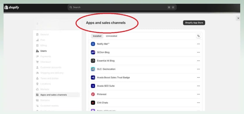244x114 pixels.
Task: Click the Customer accounts person icon
Action: point(37,67)
